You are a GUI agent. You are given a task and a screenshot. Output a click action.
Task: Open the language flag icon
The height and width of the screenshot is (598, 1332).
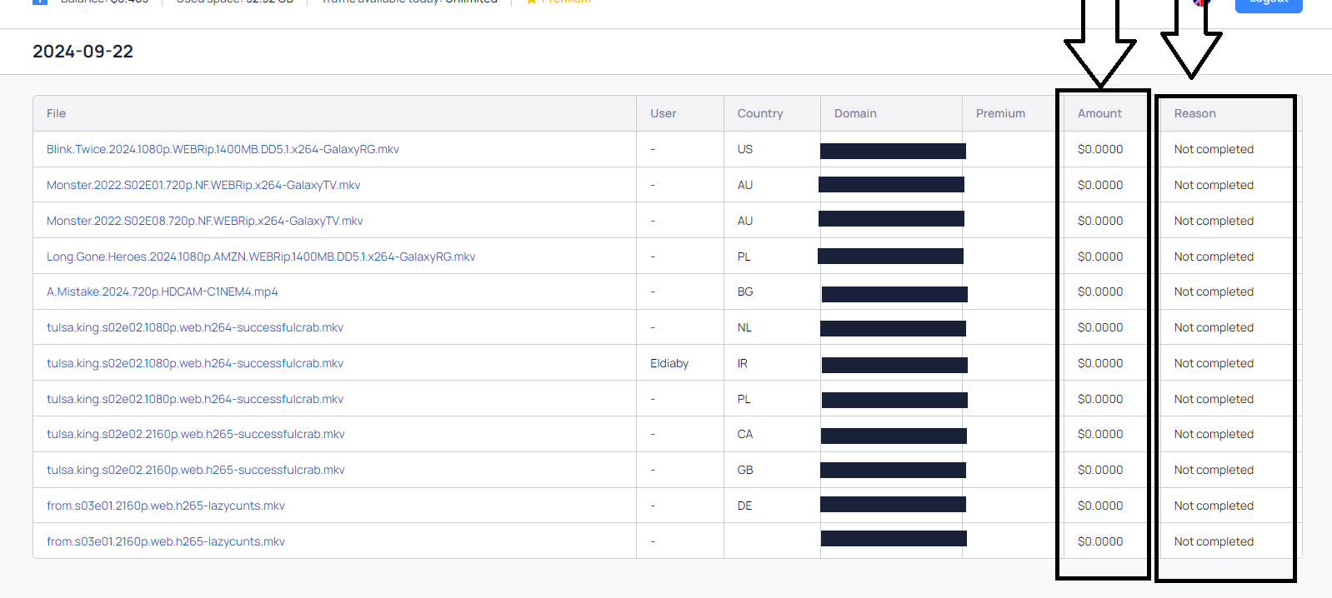[x=1200, y=2]
